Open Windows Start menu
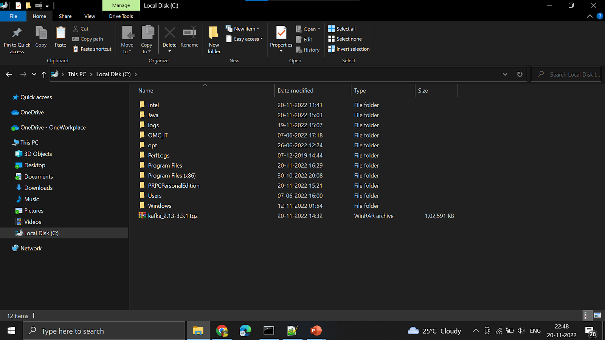This screenshot has width=605, height=340. [x=11, y=331]
